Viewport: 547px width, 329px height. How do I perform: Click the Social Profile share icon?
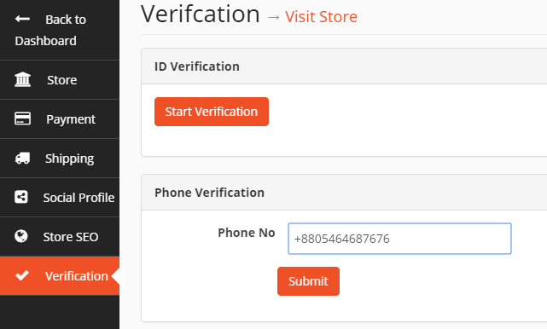coord(21,197)
